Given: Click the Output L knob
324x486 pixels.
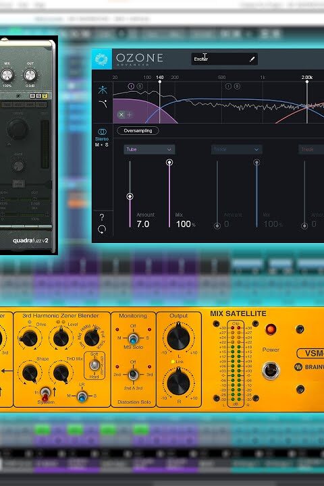Looking at the screenshot, I should (178, 338).
